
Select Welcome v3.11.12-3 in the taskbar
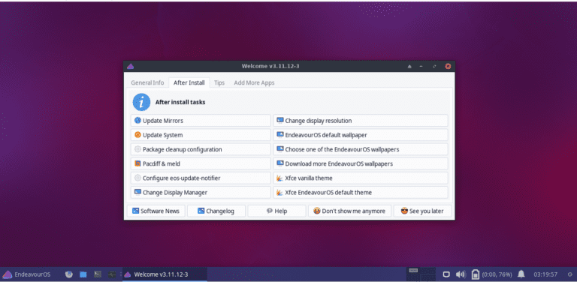pyautogui.click(x=165, y=274)
